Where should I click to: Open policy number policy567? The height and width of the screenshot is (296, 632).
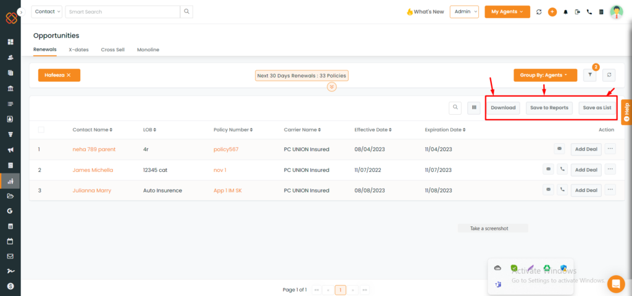(x=226, y=149)
